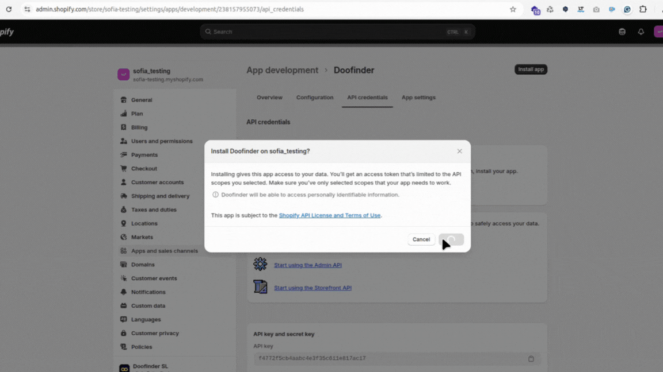663x372 pixels.
Task: Switch to the Configuration tab
Action: pos(315,98)
